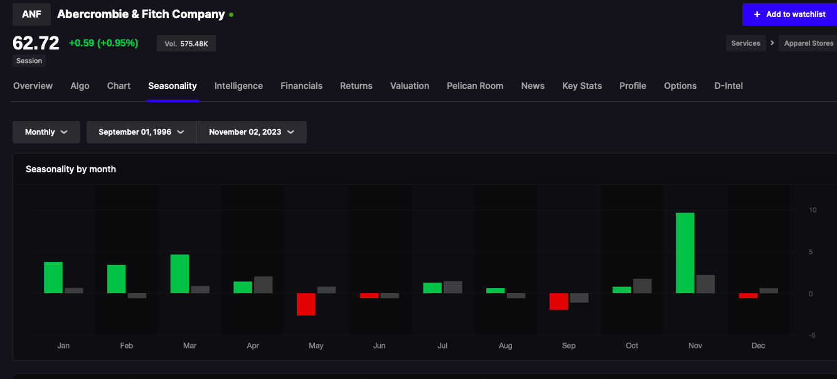Click the plus icon on Add to watchlist

[757, 14]
